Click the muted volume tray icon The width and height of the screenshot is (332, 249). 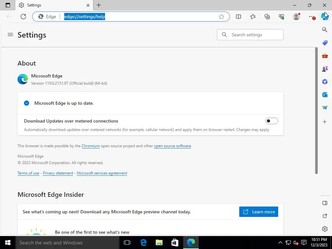(x=296, y=243)
